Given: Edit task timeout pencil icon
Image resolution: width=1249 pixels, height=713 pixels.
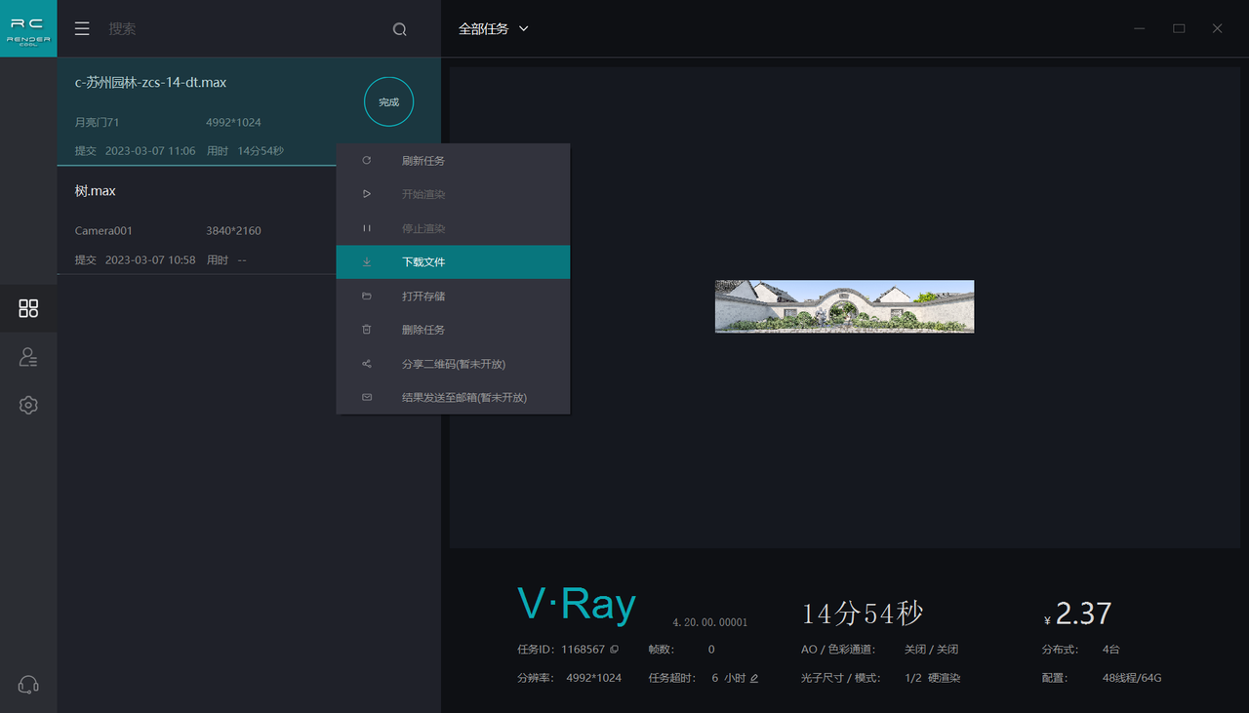Looking at the screenshot, I should click(x=754, y=678).
